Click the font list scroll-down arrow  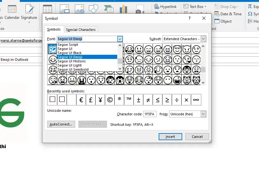tap(120, 69)
